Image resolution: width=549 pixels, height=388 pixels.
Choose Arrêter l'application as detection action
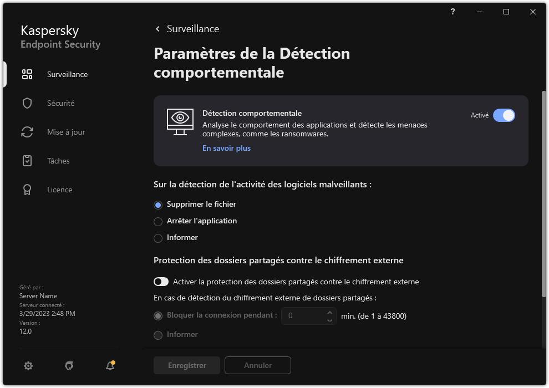tap(157, 221)
